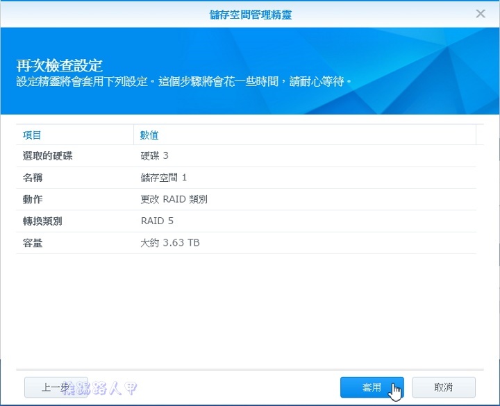Select the 容量 row label

tap(33, 242)
